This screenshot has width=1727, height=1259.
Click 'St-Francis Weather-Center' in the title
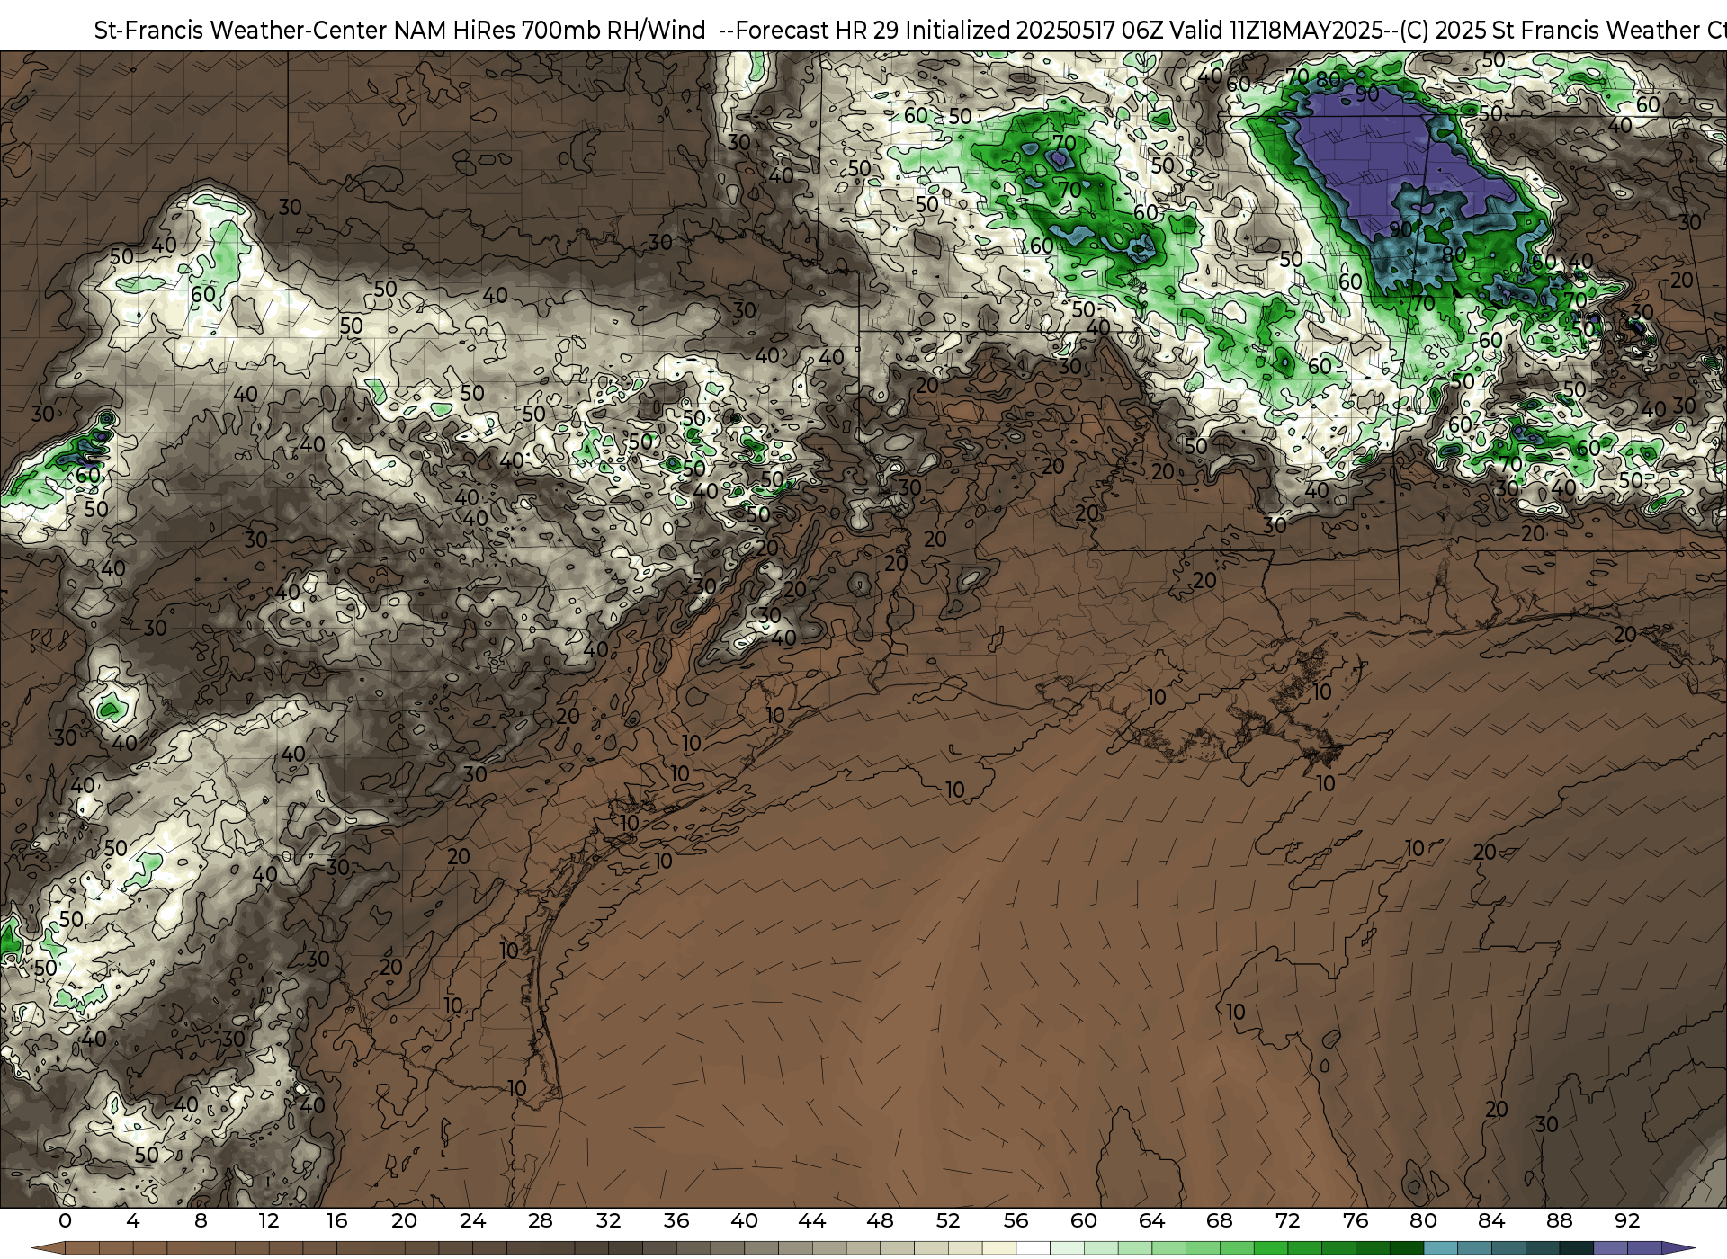coord(241,31)
